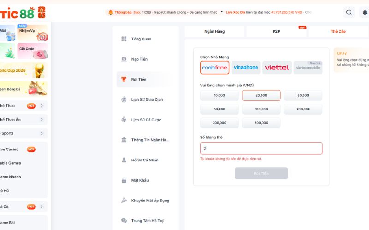The height and width of the screenshot is (230, 369).
Task: Open Lịch Sử Giao Dịch menu item
Action: pyautogui.click(x=145, y=99)
